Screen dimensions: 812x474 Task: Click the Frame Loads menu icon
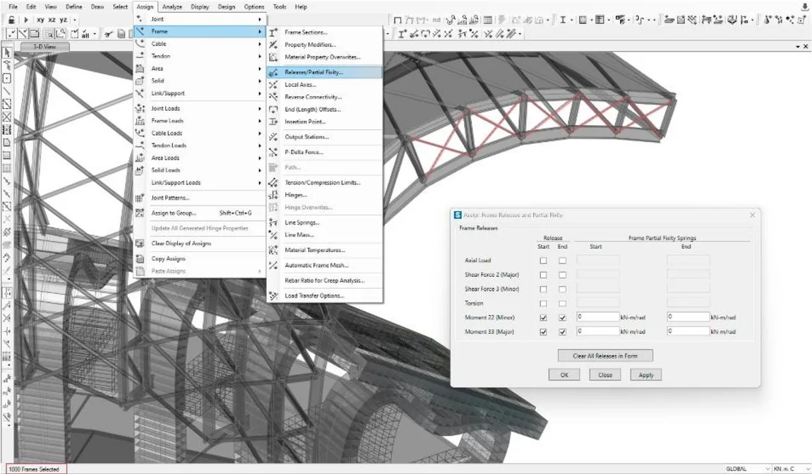pyautogui.click(x=140, y=121)
